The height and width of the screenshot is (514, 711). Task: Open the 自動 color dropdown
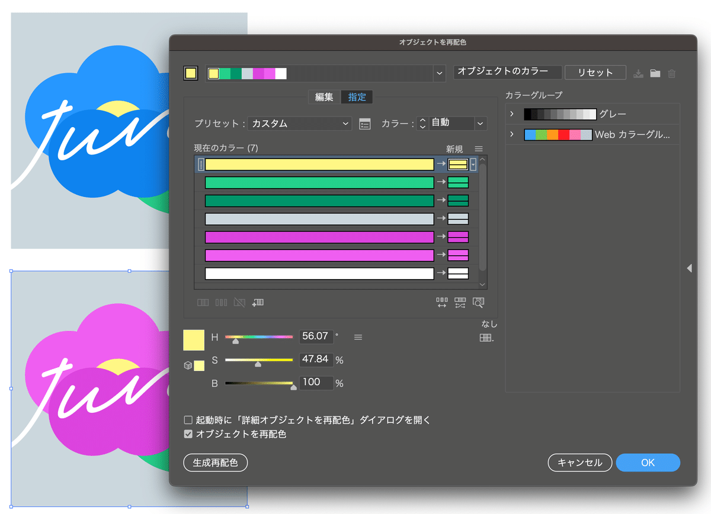456,124
